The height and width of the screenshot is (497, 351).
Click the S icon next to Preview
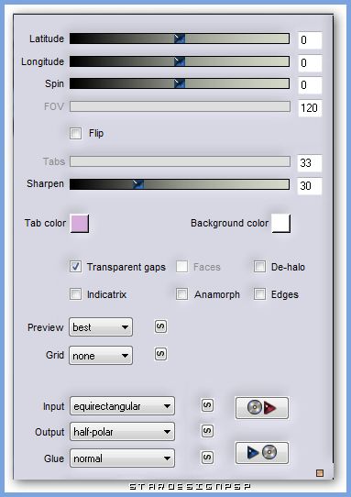pyautogui.click(x=160, y=326)
